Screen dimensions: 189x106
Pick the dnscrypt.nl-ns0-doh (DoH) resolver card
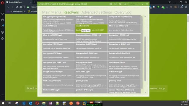124,56
